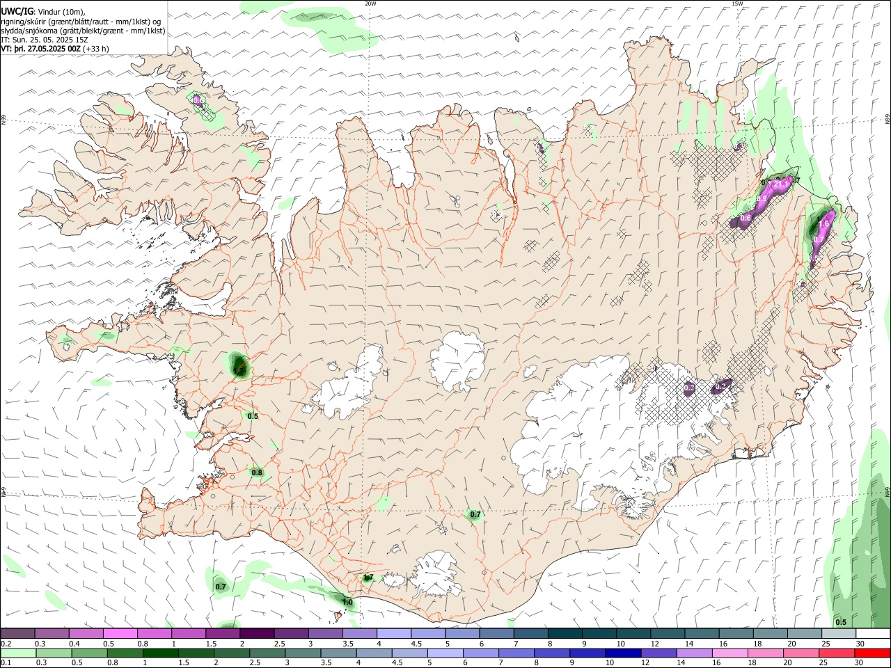This screenshot has height=668, width=891.
Task: Pick the pale blue 4 swatch in the upper scale
Action: tap(394, 633)
